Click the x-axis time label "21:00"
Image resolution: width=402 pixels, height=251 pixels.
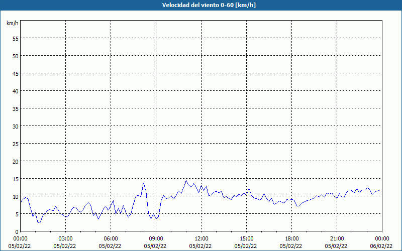click(337, 239)
